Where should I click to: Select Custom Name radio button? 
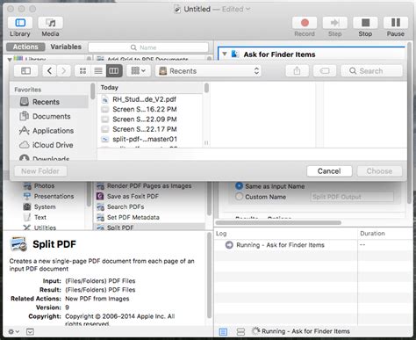[239, 197]
